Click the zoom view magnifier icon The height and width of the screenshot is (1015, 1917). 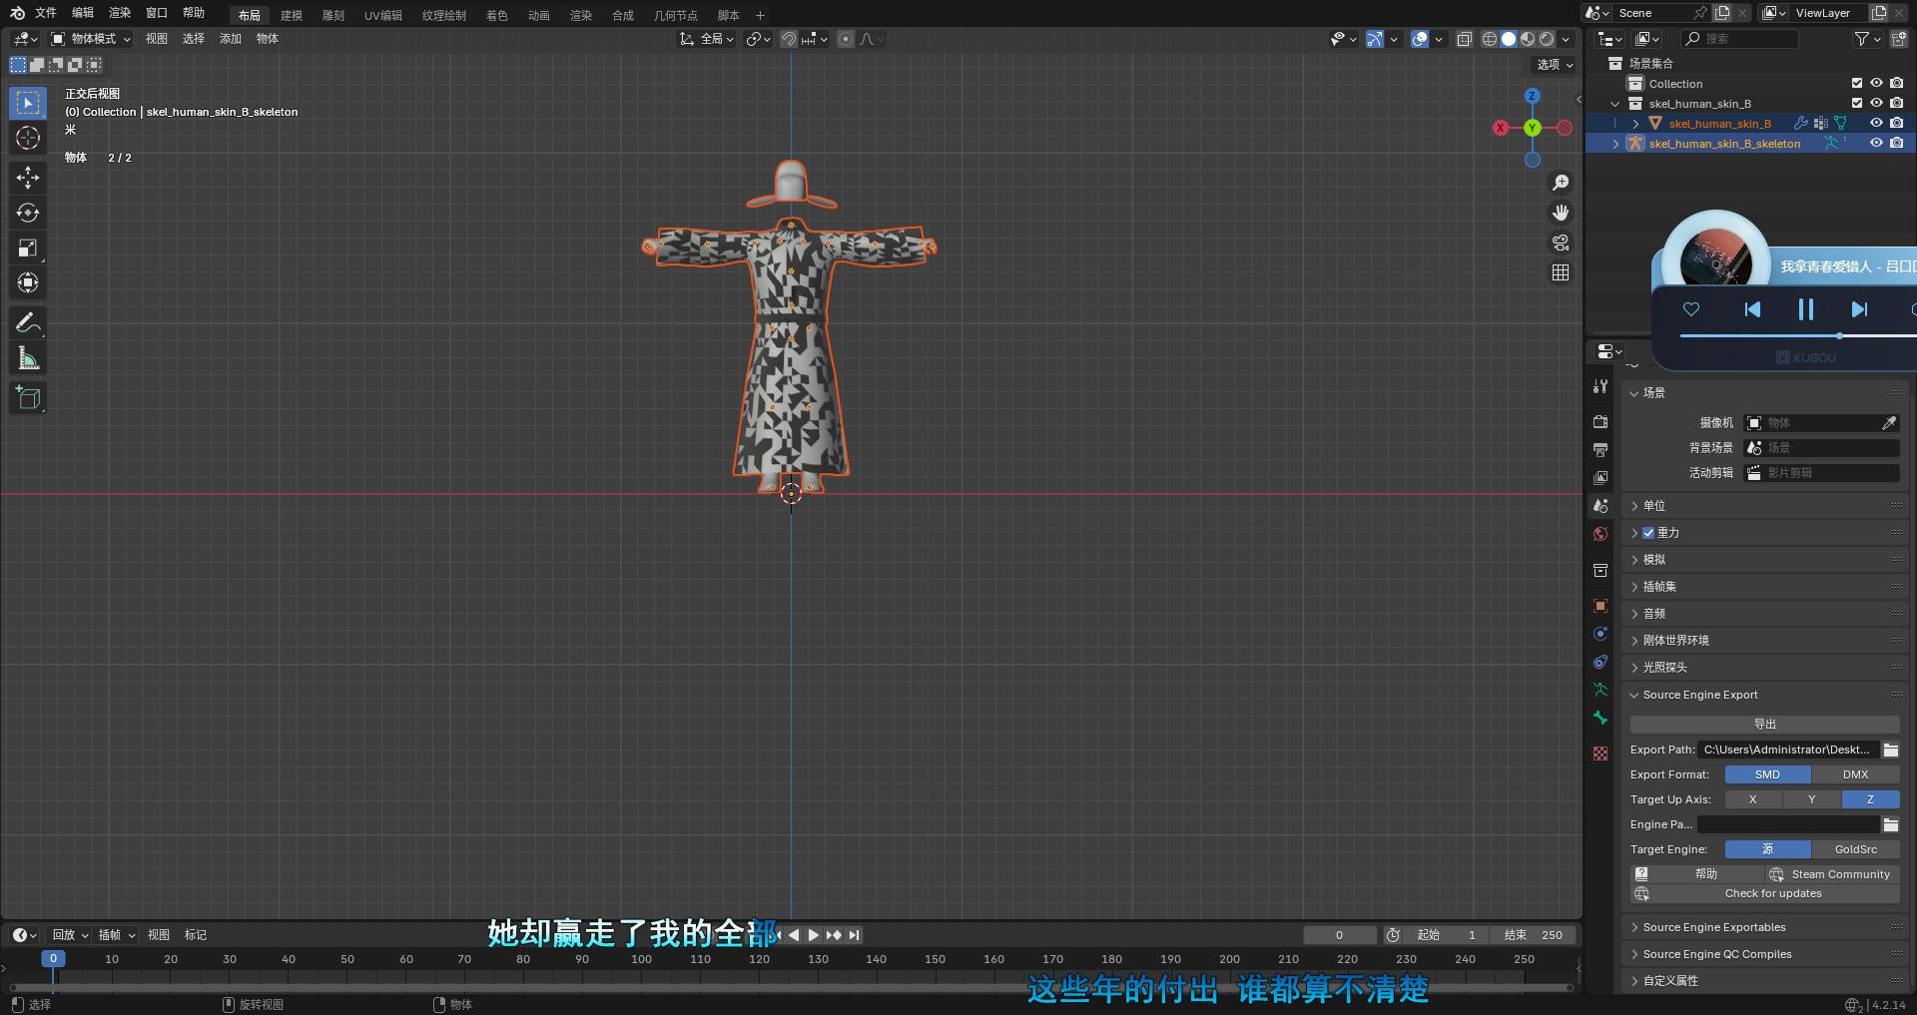[1560, 183]
